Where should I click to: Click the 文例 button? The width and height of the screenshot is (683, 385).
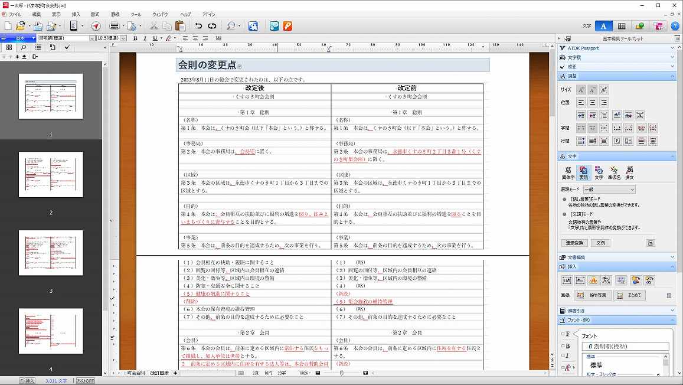click(600, 243)
